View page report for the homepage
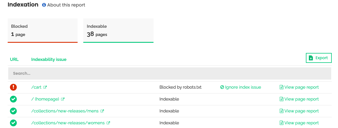This screenshot has width=338, height=128. coord(299,99)
